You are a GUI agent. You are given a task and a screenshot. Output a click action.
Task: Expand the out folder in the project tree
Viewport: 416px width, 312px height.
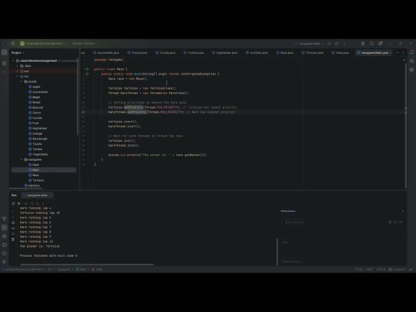click(18, 71)
